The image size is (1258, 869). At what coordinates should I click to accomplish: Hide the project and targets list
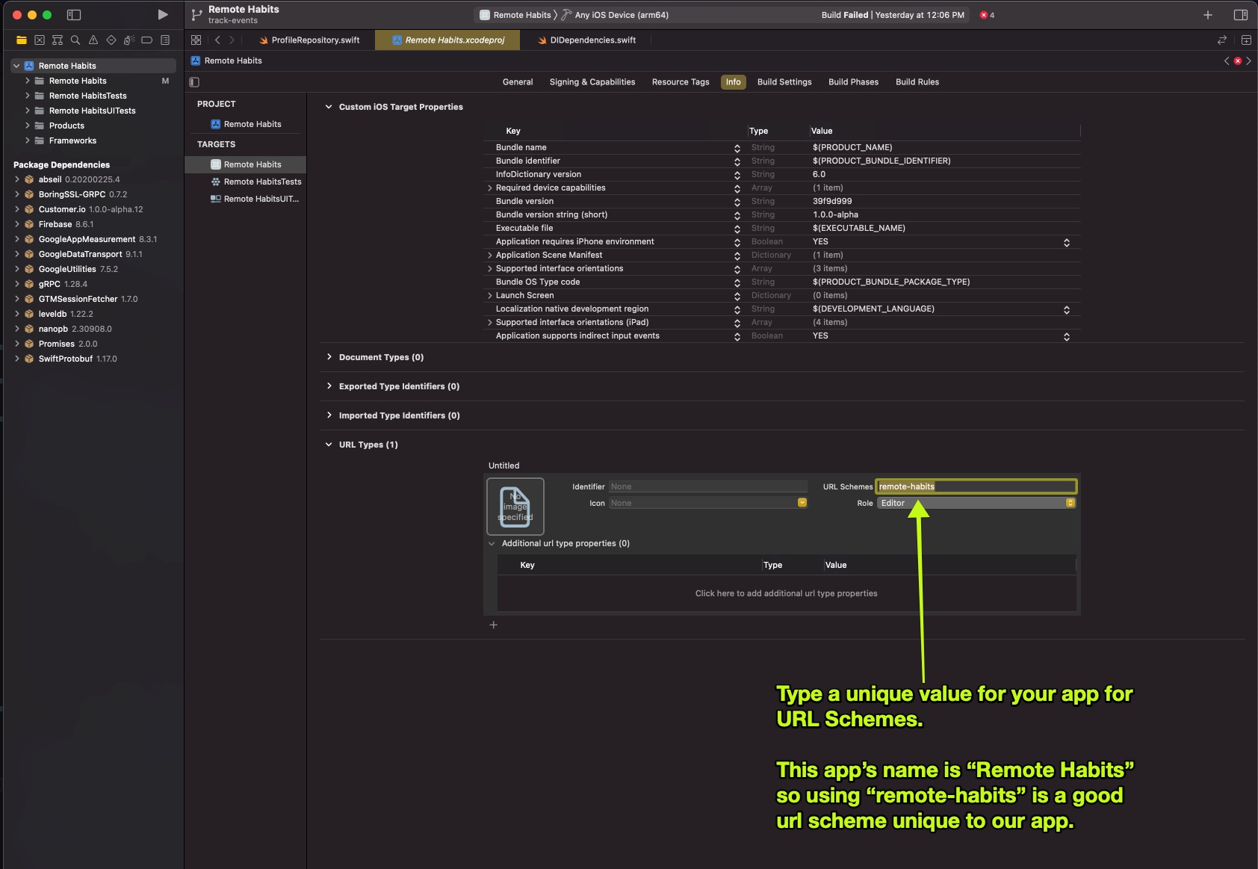pos(194,82)
